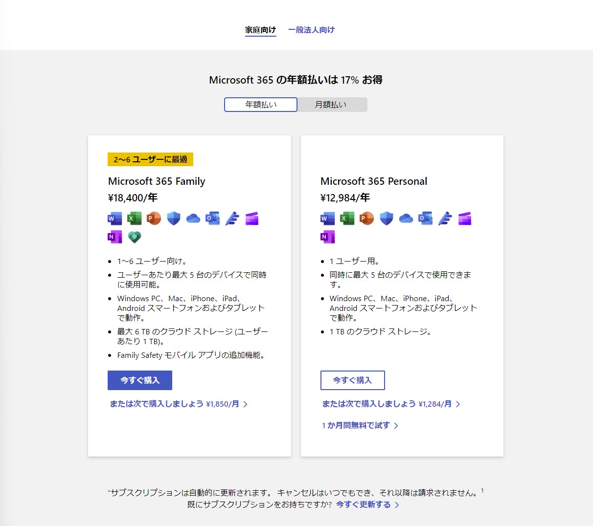The width and height of the screenshot is (593, 526).
Task: Click the Microsoft 365 Personal heading
Action: click(374, 181)
